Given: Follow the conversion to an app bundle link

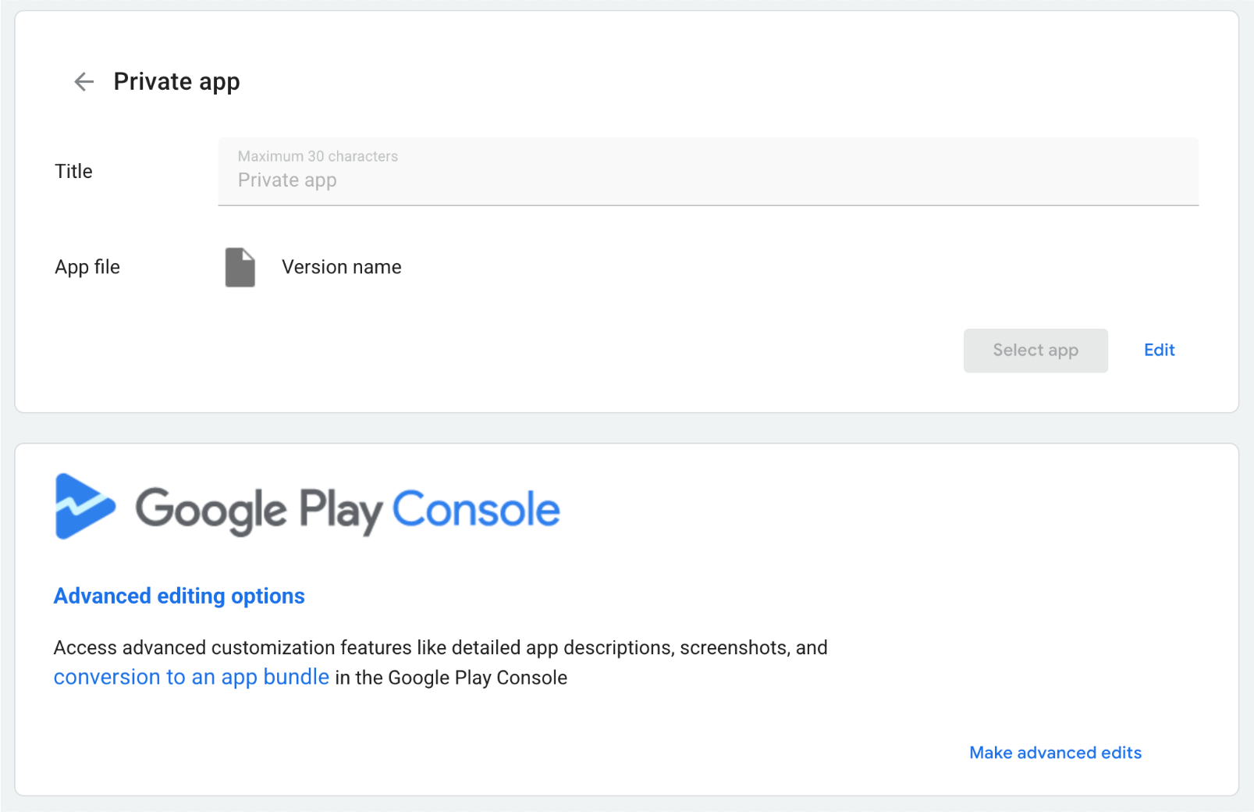Looking at the screenshot, I should [191, 678].
